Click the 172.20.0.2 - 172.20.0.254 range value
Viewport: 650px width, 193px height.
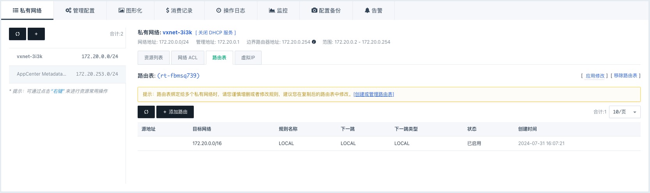tap(362, 42)
